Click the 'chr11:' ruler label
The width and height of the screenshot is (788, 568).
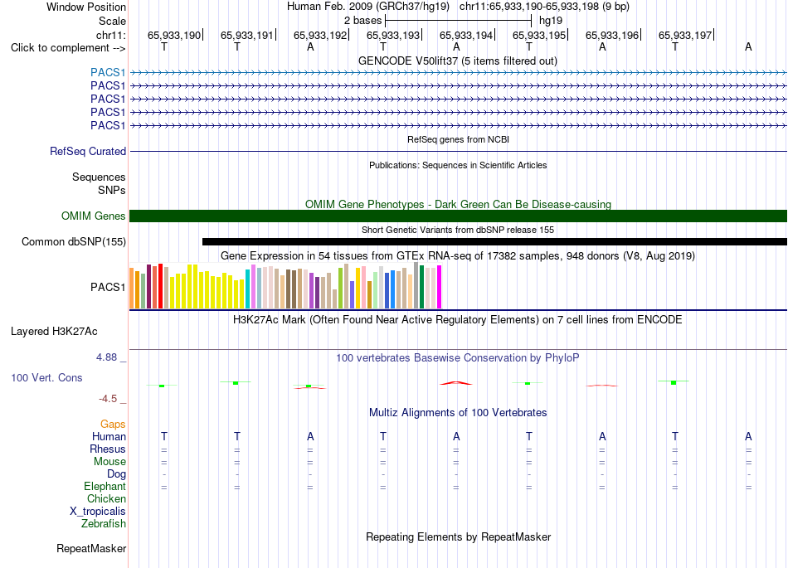coord(110,35)
